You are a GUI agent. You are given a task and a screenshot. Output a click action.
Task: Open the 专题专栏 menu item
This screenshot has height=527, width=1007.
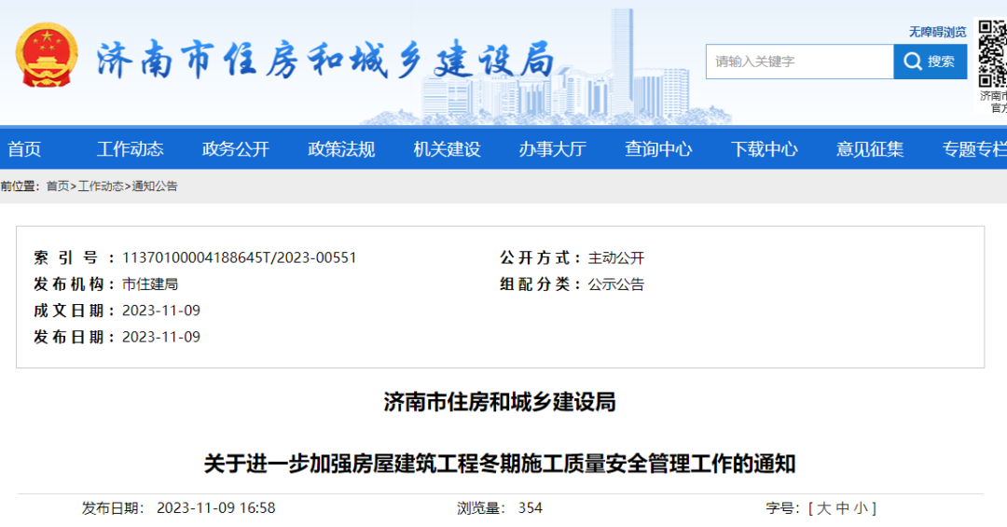click(x=974, y=149)
